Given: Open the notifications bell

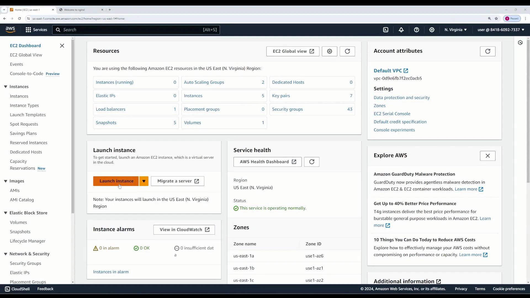Looking at the screenshot, I should click(401, 30).
